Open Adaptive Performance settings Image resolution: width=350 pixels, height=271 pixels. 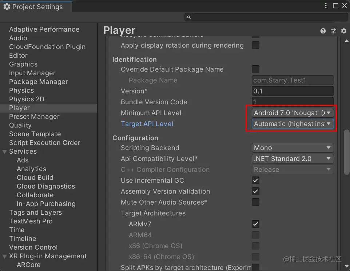tap(44, 29)
